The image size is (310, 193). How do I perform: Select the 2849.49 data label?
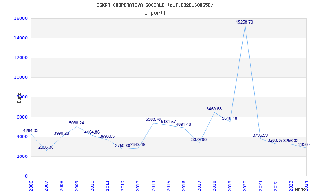(x=138, y=144)
